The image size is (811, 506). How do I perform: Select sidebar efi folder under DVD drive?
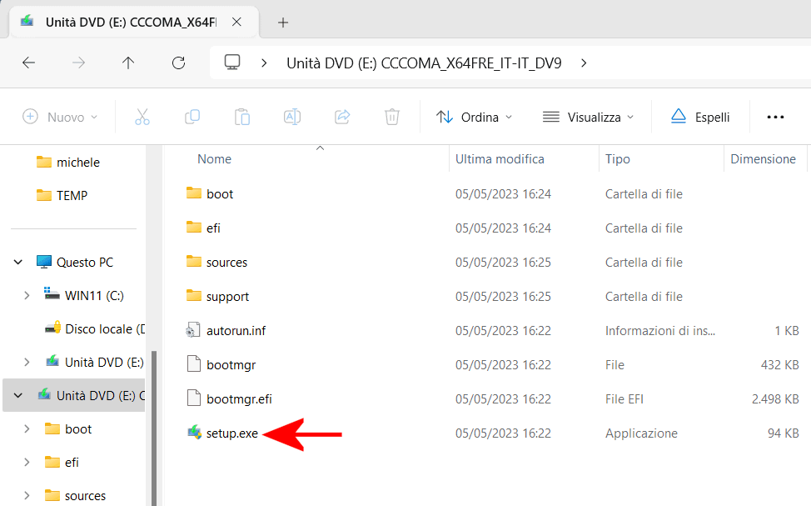pyautogui.click(x=72, y=462)
